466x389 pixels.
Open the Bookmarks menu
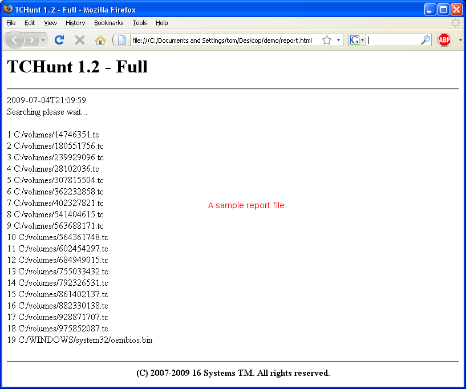point(108,23)
